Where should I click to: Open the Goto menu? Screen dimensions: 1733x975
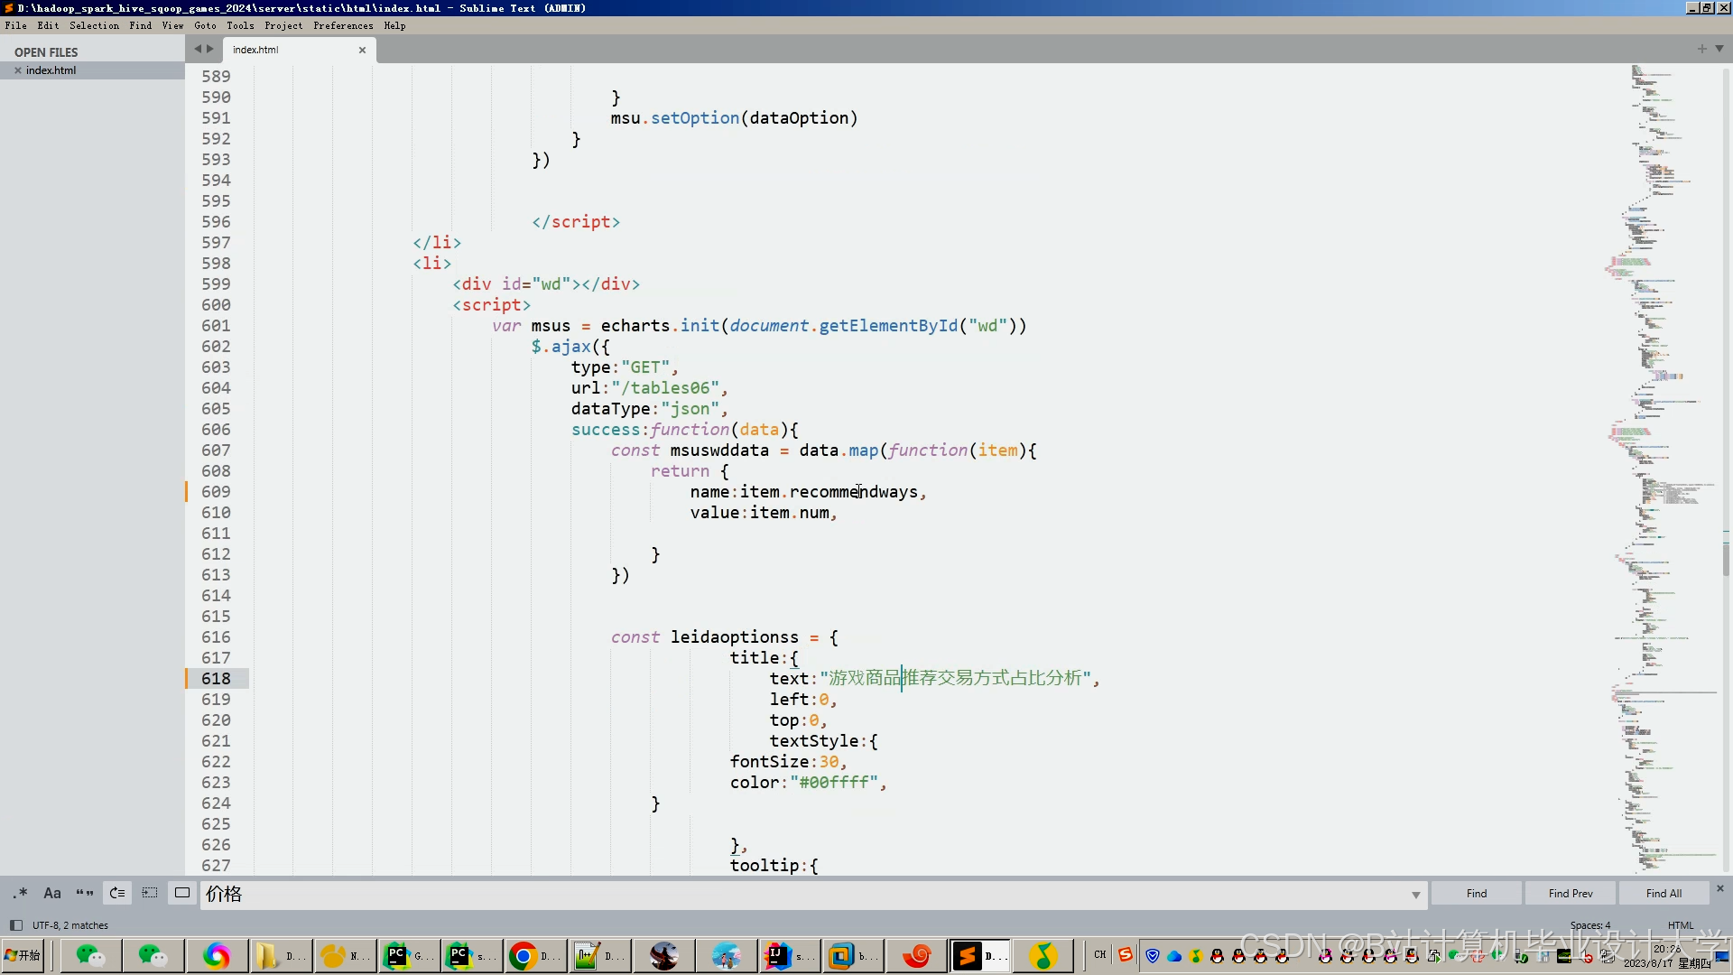[205, 25]
